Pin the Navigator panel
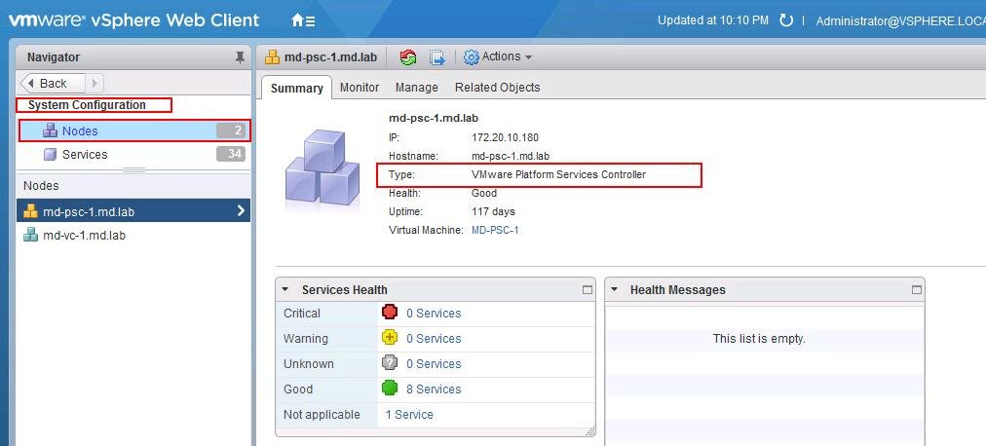The image size is (986, 446). [240, 57]
